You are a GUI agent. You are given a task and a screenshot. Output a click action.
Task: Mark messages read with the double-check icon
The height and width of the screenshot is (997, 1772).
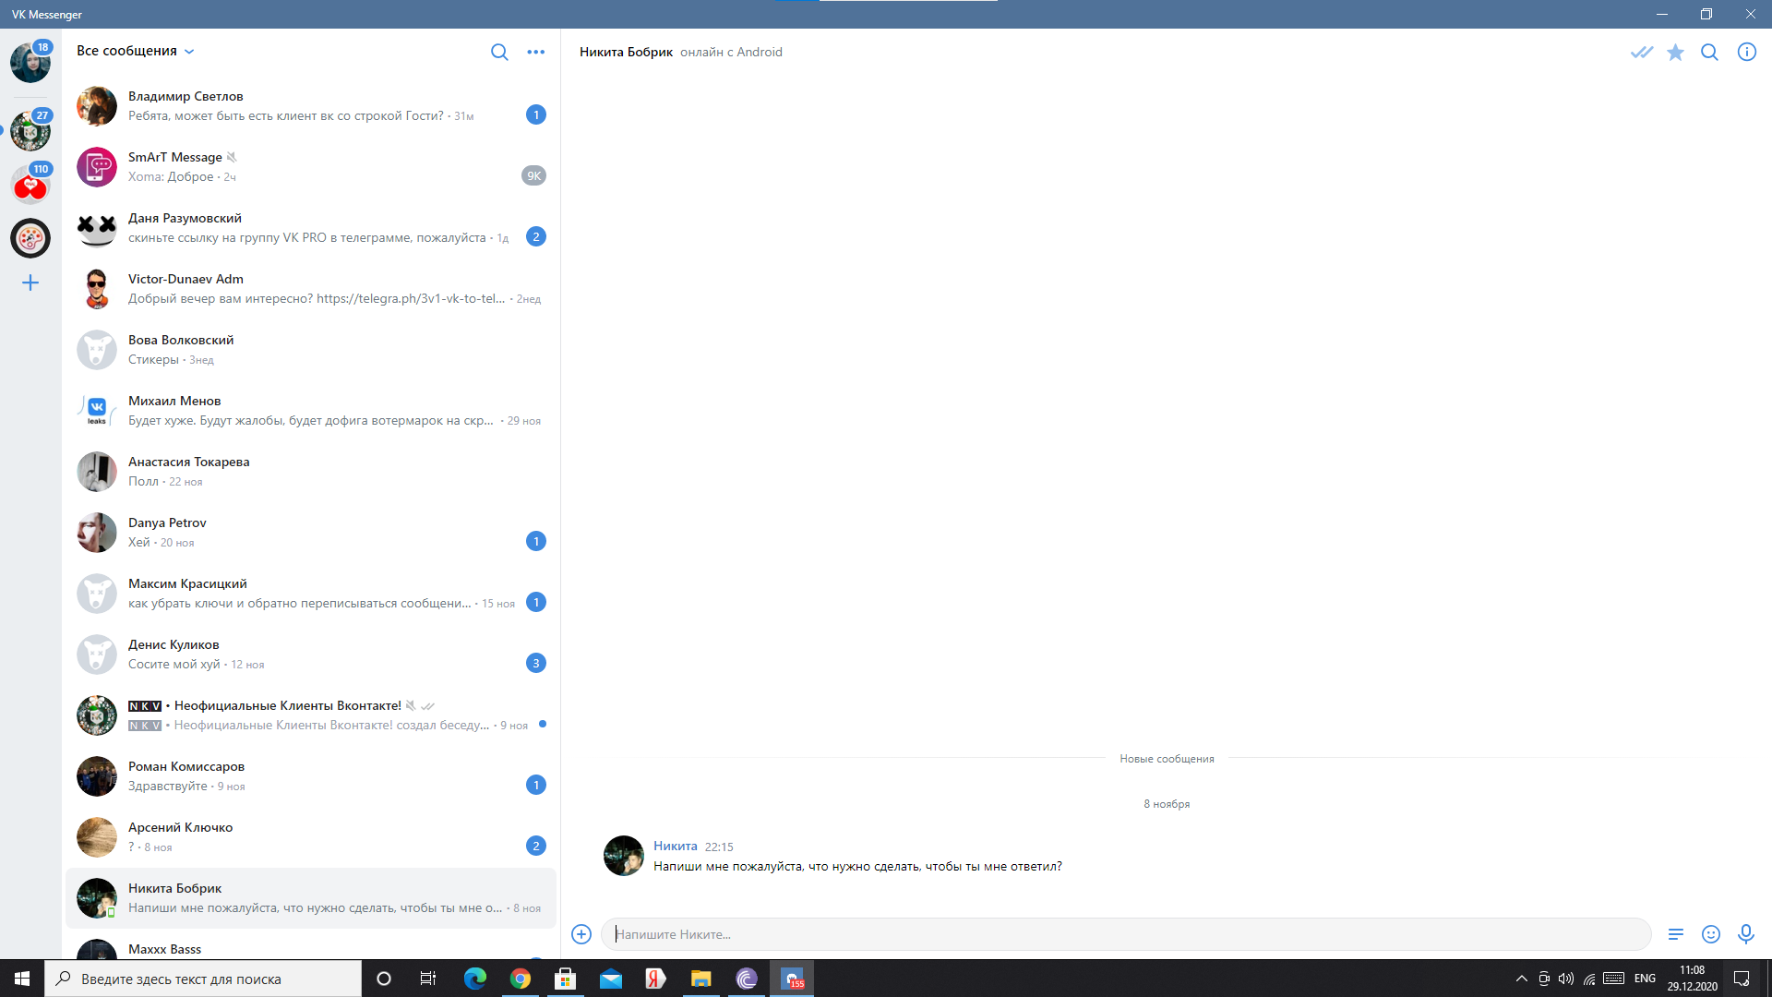pos(1641,52)
